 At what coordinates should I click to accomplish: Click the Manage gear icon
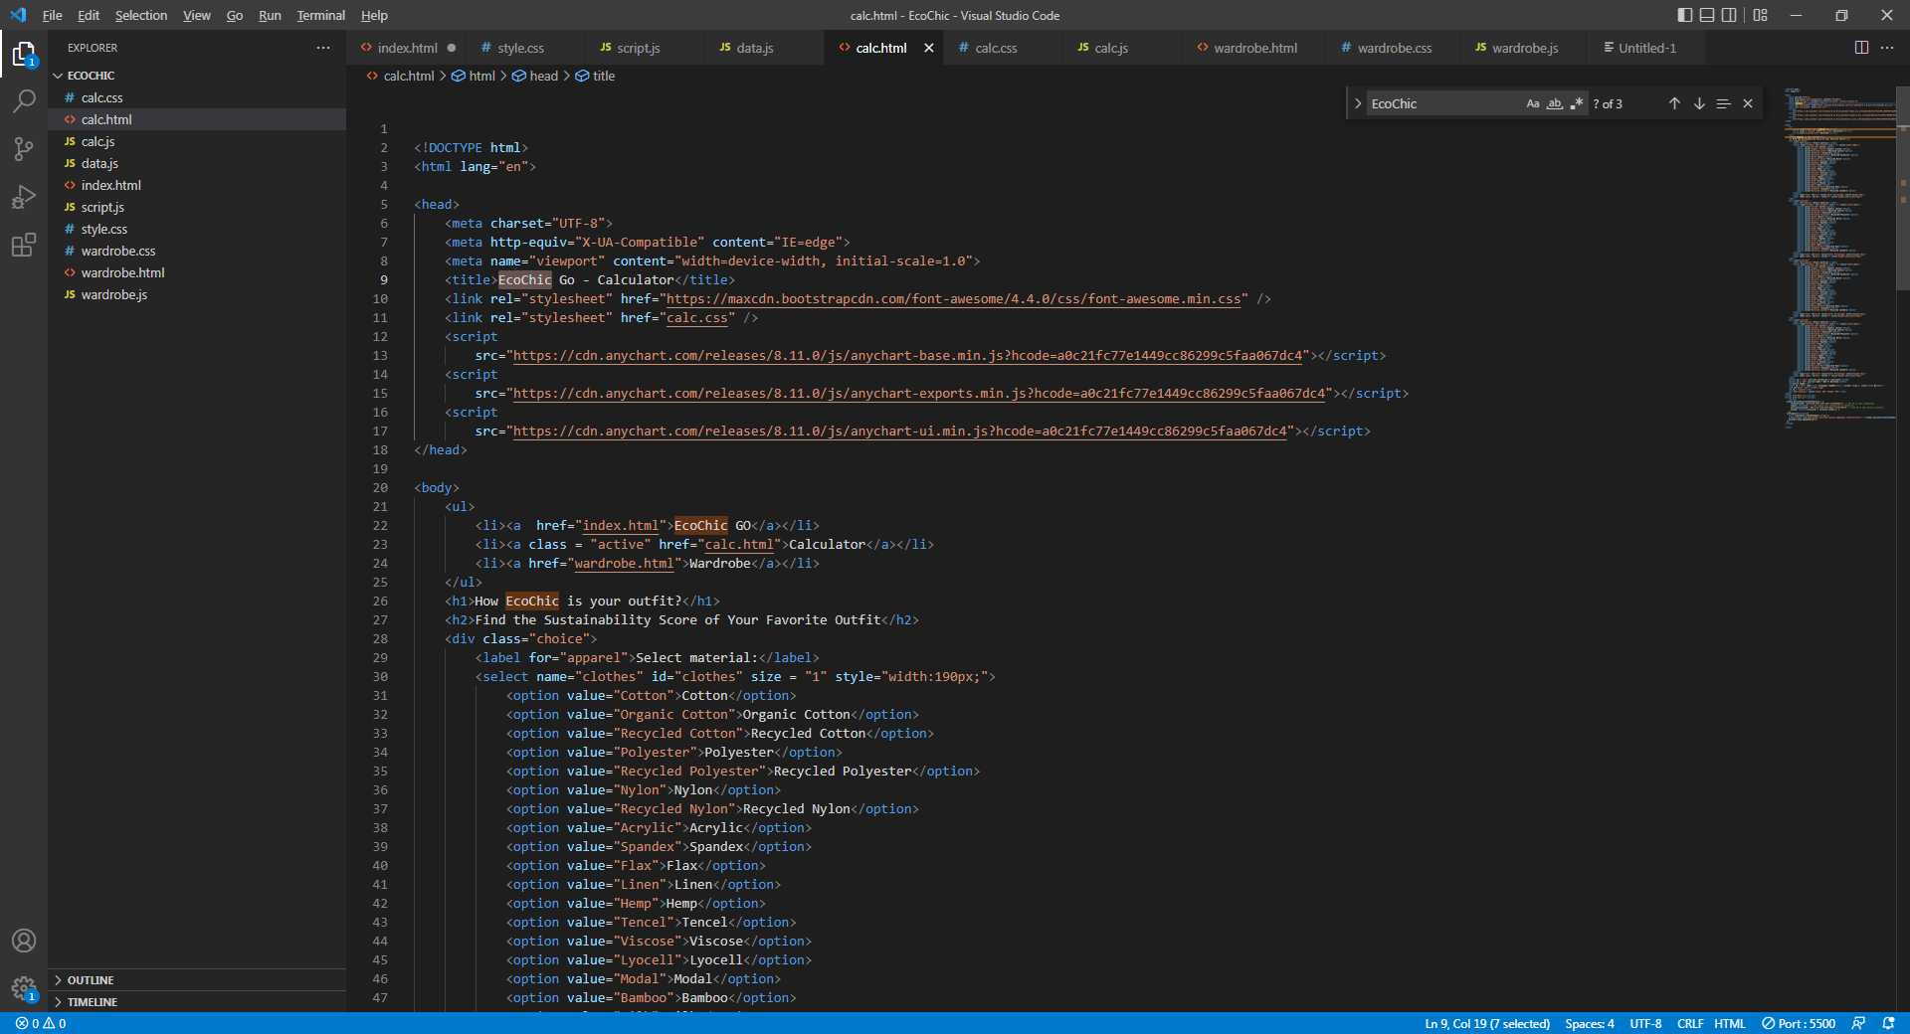[x=24, y=988]
